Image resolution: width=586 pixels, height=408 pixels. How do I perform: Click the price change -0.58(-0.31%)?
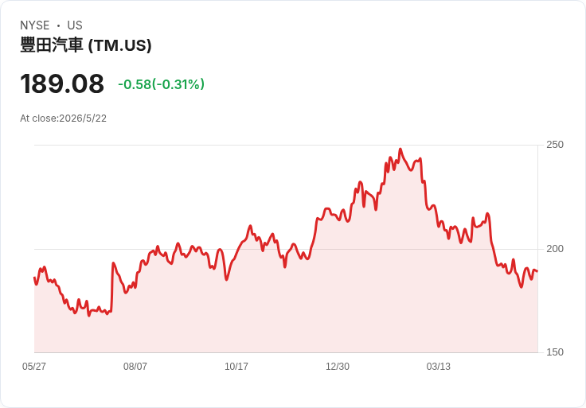pos(161,84)
